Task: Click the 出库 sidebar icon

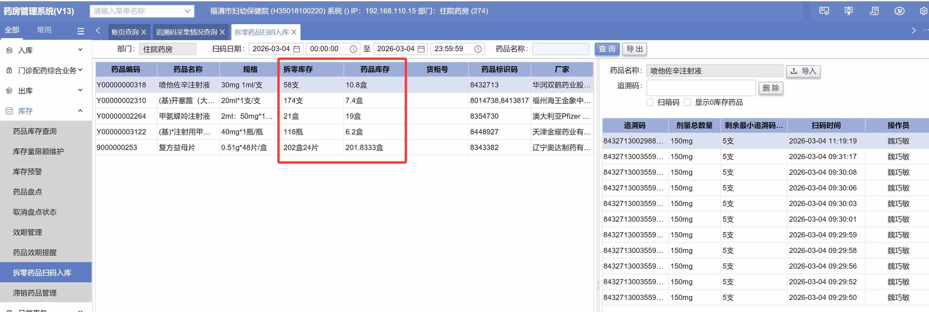Action: coord(9,90)
